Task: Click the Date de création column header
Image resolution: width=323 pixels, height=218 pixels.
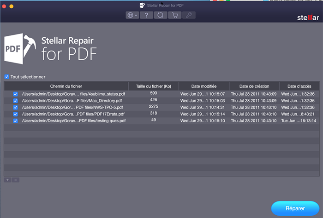Action: pyautogui.click(x=253, y=86)
